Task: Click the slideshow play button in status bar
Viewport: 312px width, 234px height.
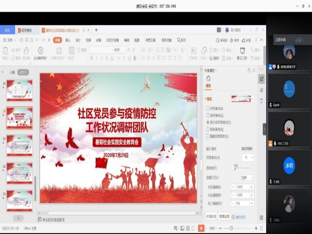Action: (201, 228)
